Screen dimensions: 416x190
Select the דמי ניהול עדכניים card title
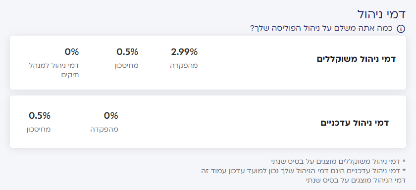[x=355, y=123]
